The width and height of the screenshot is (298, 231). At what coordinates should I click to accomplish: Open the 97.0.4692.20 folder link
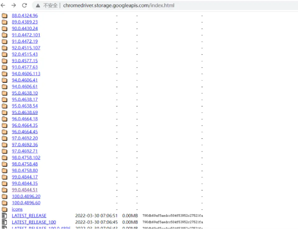[x=25, y=138]
